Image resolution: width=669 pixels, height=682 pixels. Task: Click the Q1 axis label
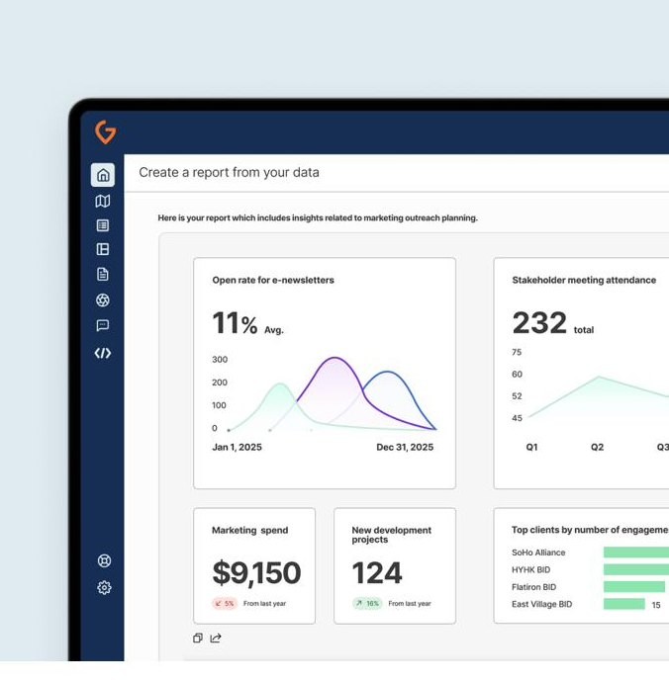531,447
